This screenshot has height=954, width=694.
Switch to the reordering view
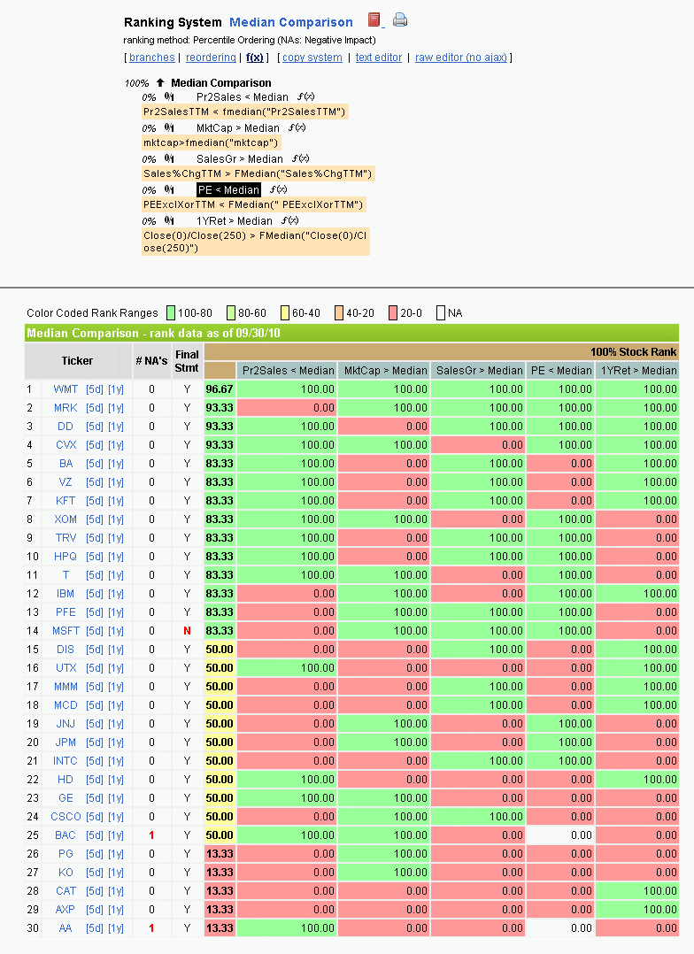(x=211, y=58)
